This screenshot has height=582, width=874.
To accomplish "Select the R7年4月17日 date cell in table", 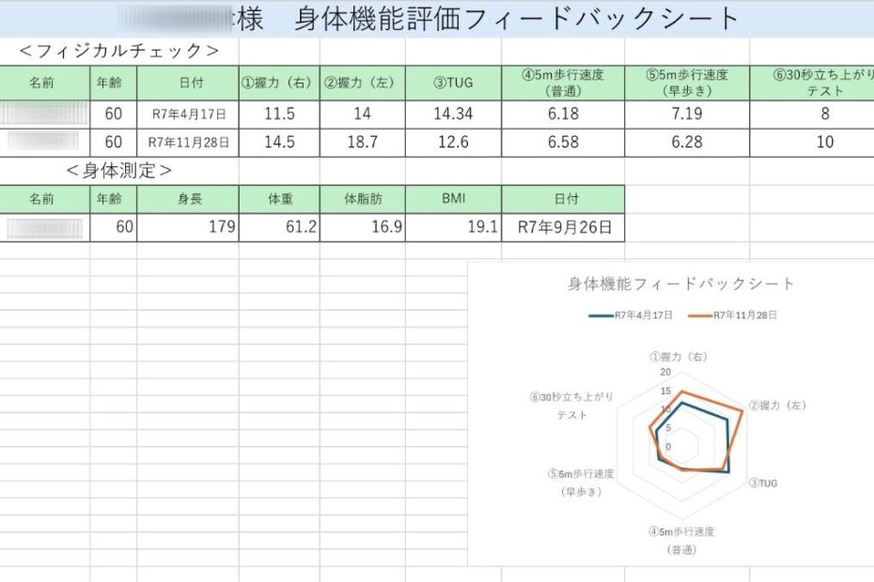I will 188,115.
